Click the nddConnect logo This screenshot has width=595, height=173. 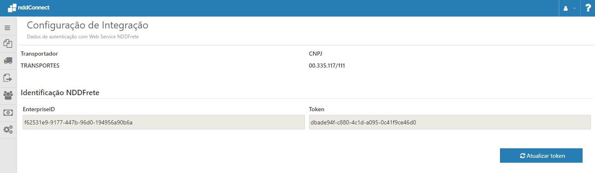(x=29, y=8)
